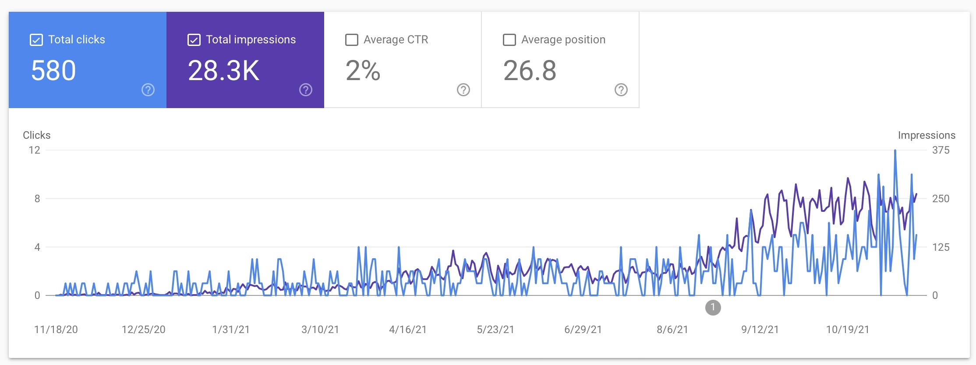Click the 26.8 average position value
The image size is (976, 365).
(530, 71)
